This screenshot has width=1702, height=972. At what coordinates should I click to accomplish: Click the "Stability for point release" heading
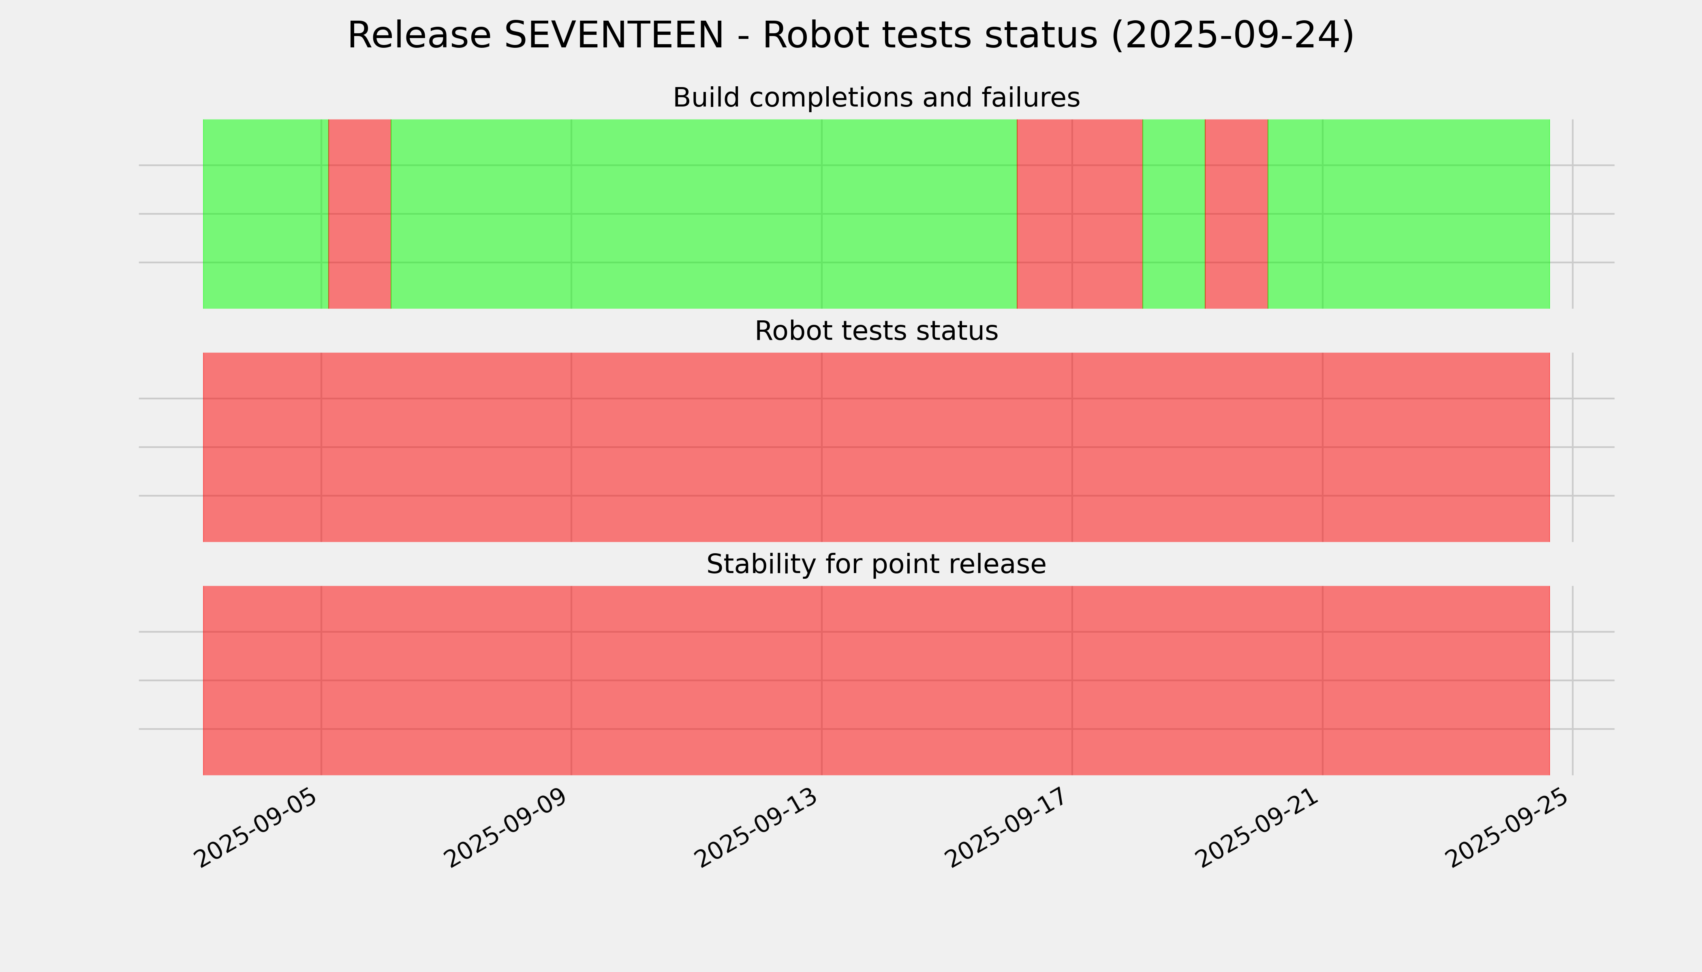(x=876, y=565)
